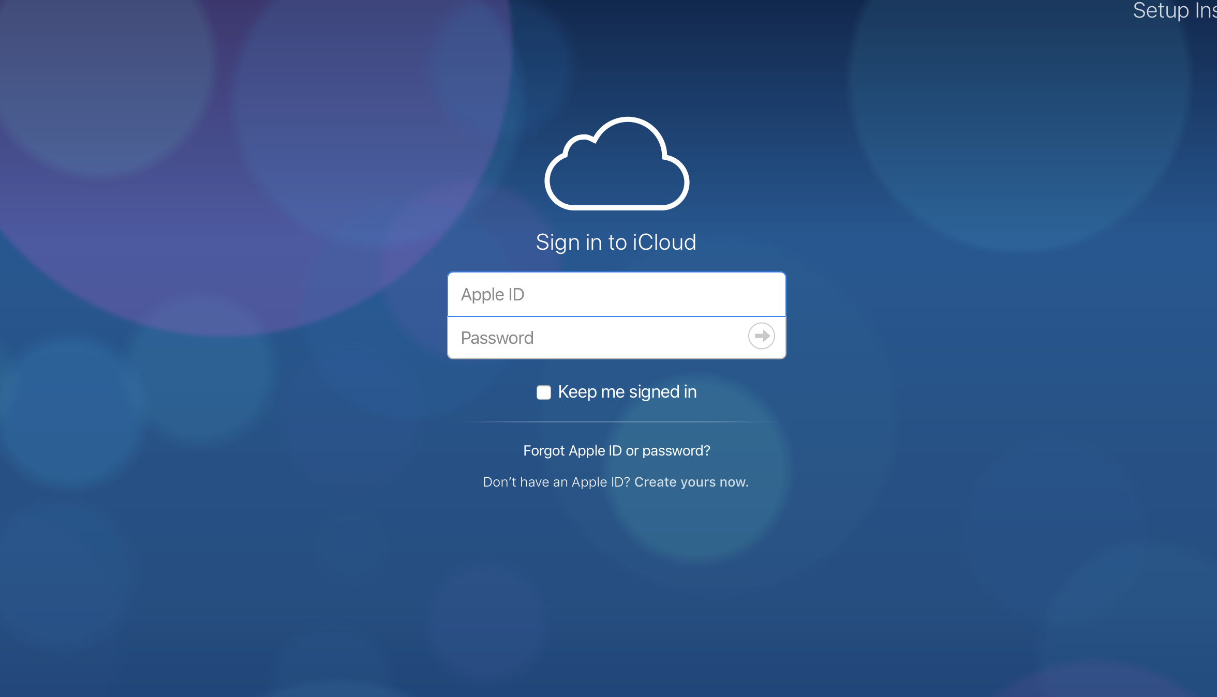
Task: Tick the white checkbox under the password field
Action: tap(543, 392)
